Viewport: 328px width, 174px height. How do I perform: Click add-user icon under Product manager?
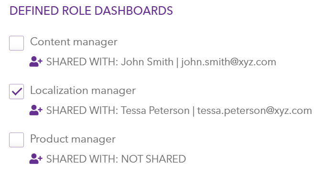36,159
